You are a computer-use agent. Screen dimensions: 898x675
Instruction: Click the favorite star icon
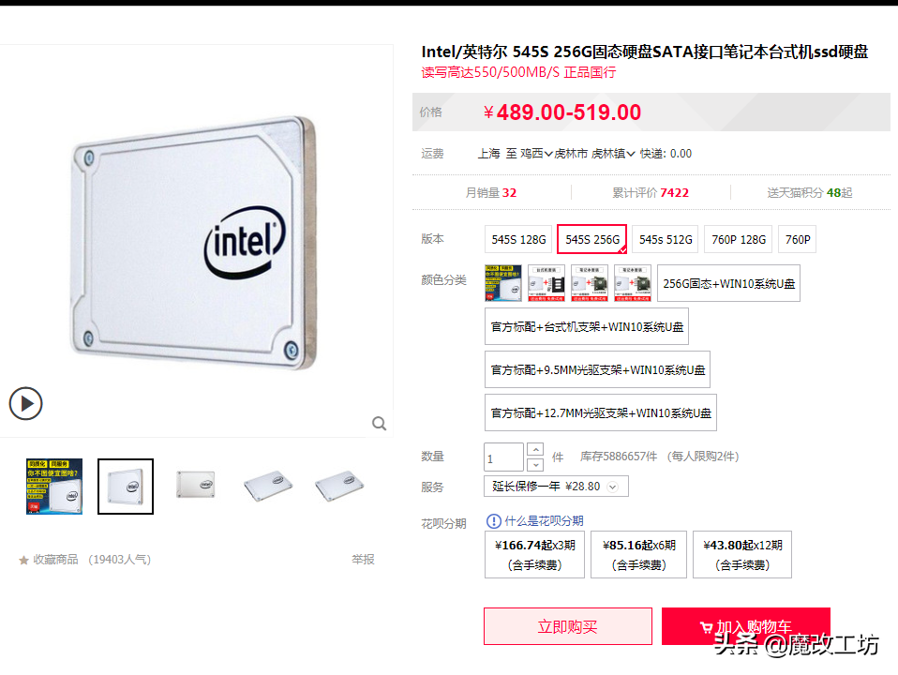pyautogui.click(x=23, y=560)
